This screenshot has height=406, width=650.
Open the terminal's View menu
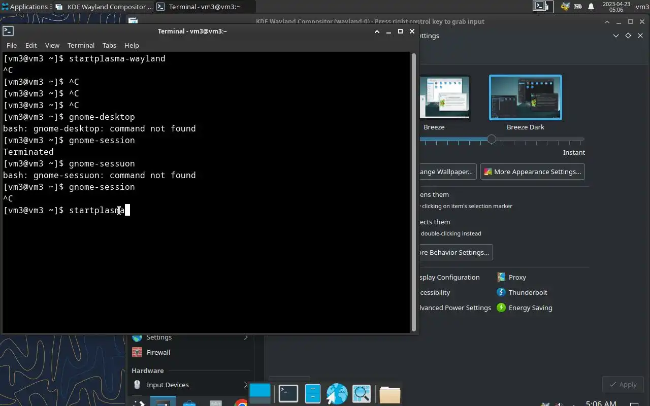[52, 45]
